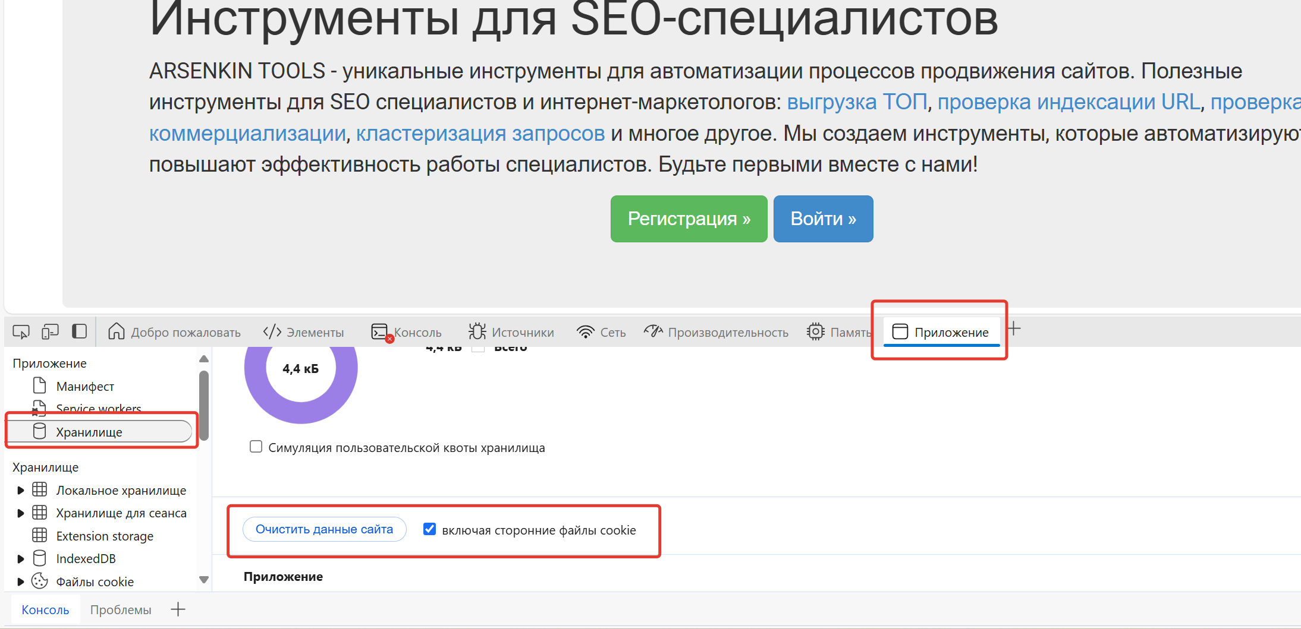Select Файлы cookie entry
This screenshot has width=1301, height=629.
(x=95, y=582)
